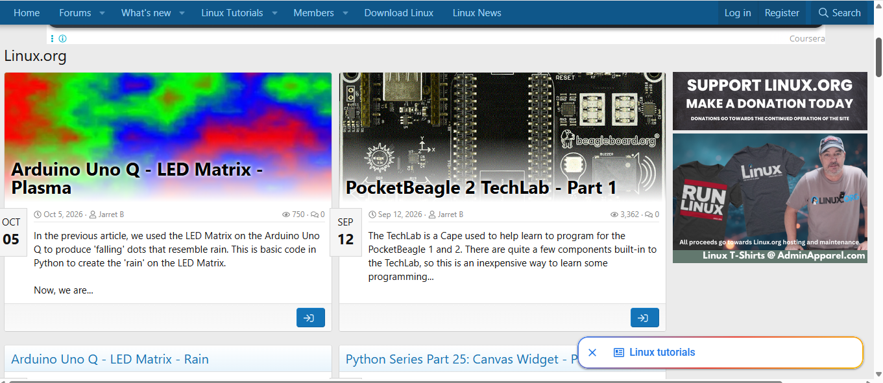Click the views eye icon showing 3,362

click(x=614, y=215)
